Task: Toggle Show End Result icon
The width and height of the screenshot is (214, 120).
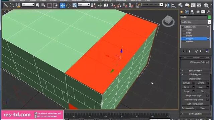Action: click(x=190, y=51)
